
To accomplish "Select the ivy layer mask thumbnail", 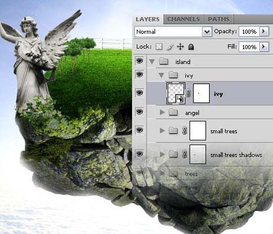I will (201, 93).
